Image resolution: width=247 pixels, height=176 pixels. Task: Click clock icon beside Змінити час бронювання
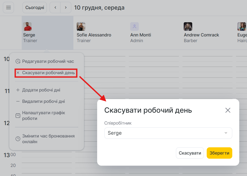point(18,139)
